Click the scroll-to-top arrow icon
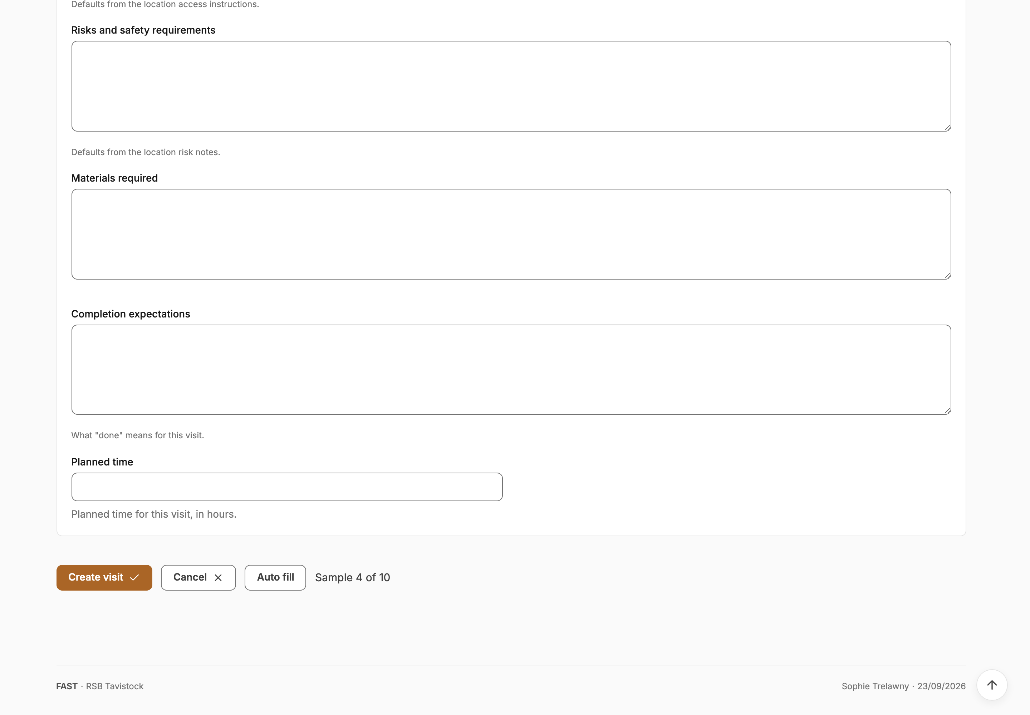 tap(991, 685)
